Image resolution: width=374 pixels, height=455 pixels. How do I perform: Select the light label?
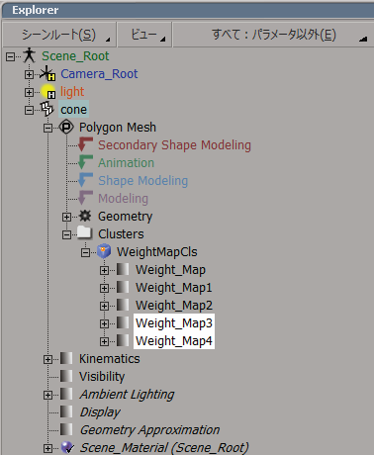72,92
